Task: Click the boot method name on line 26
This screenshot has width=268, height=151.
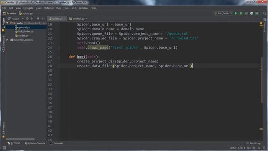Action: pyautogui.click(x=81, y=57)
